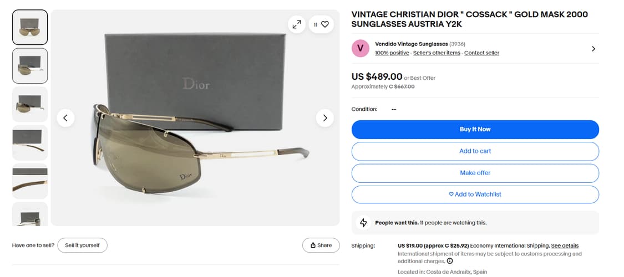Click the Contact seller link
This screenshot has width=624, height=277.
coord(481,53)
